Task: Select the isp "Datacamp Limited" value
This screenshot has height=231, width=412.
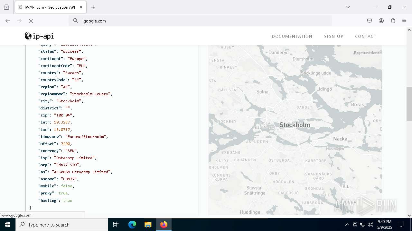Action: (74, 158)
